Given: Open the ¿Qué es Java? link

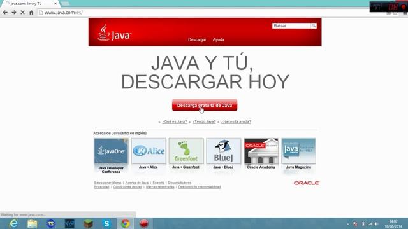Looking at the screenshot, I should [174, 121].
